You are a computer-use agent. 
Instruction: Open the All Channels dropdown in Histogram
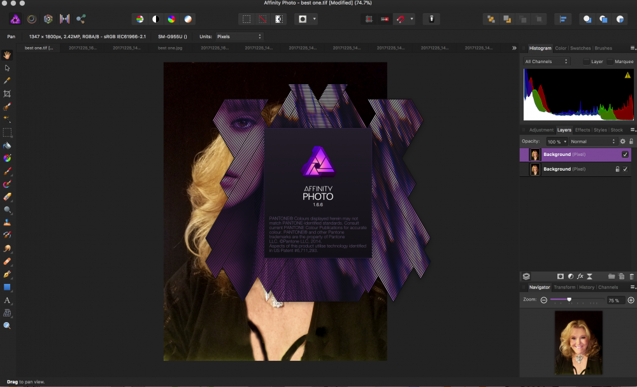[548, 61]
